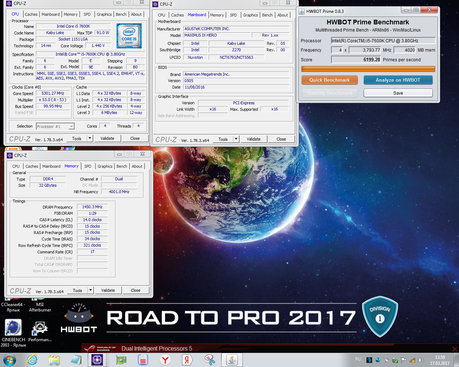Click the volume speaker tray icon

tap(421, 360)
